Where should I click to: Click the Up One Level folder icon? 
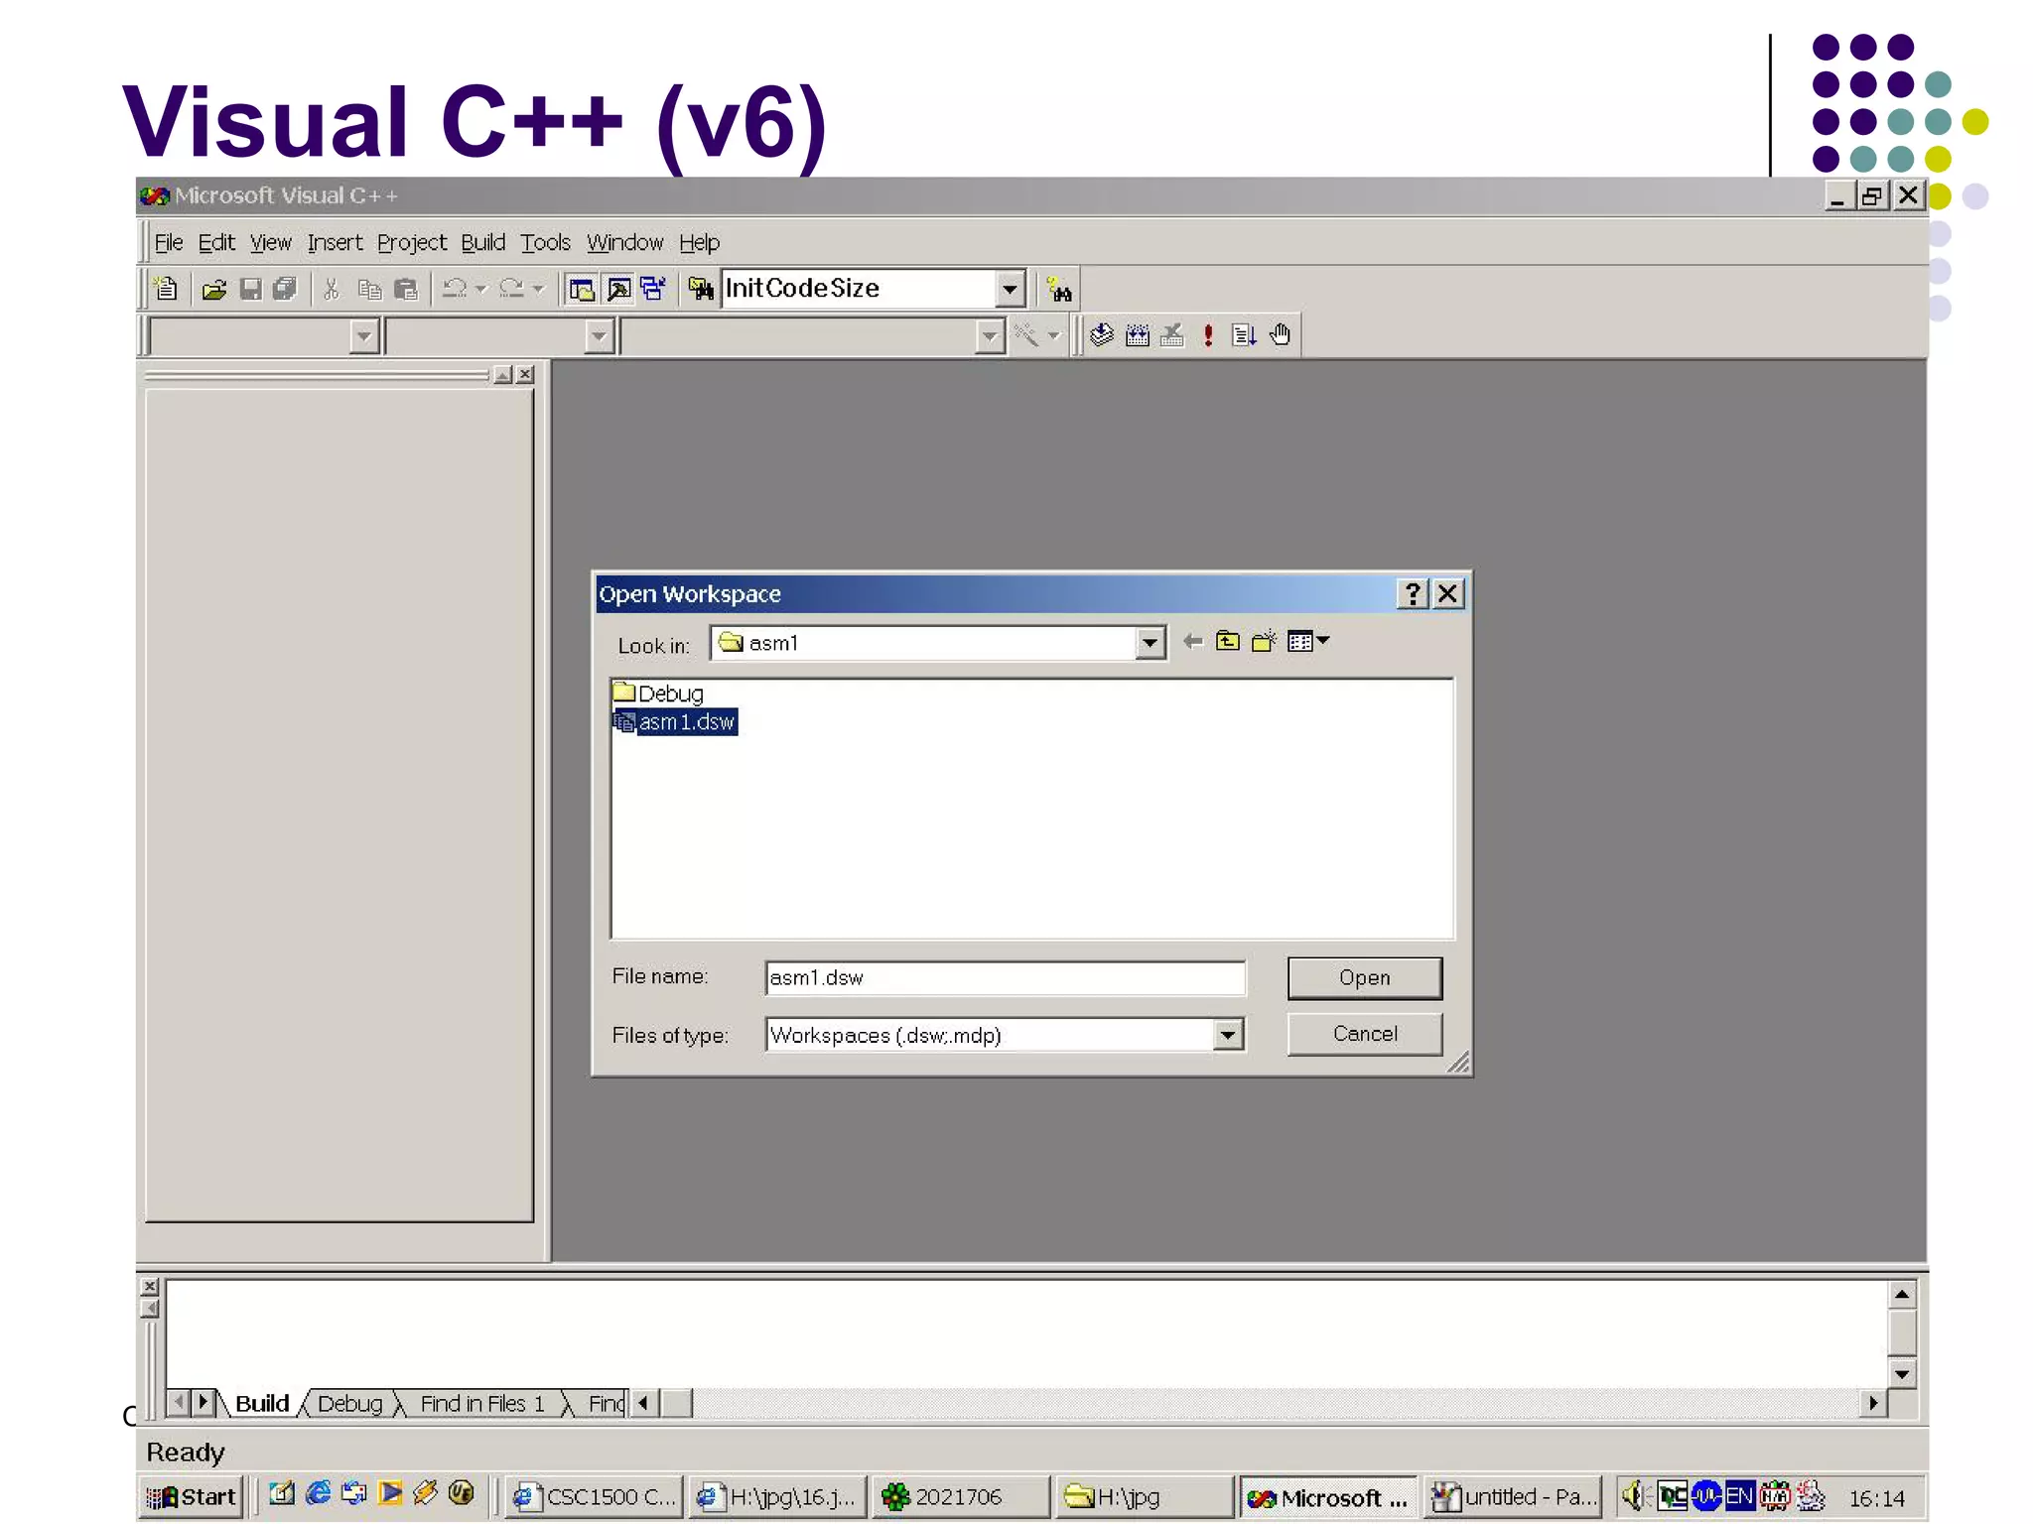click(1228, 642)
